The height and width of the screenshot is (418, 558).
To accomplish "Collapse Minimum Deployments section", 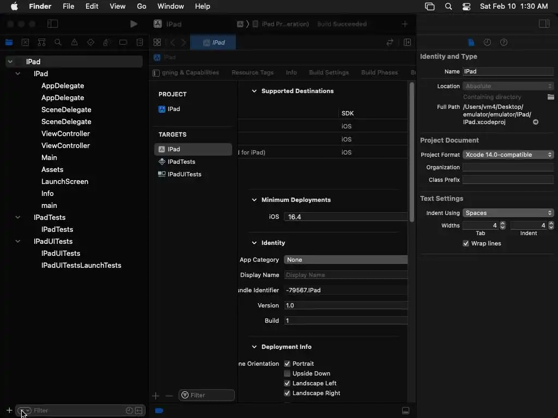I will 254,200.
